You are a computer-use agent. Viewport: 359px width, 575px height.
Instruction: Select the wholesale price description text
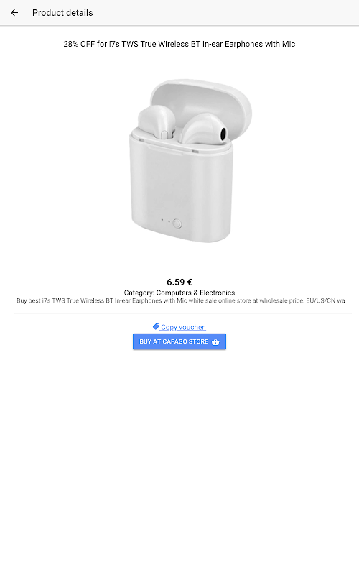click(181, 300)
